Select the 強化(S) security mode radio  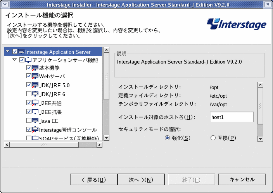(x=167, y=138)
